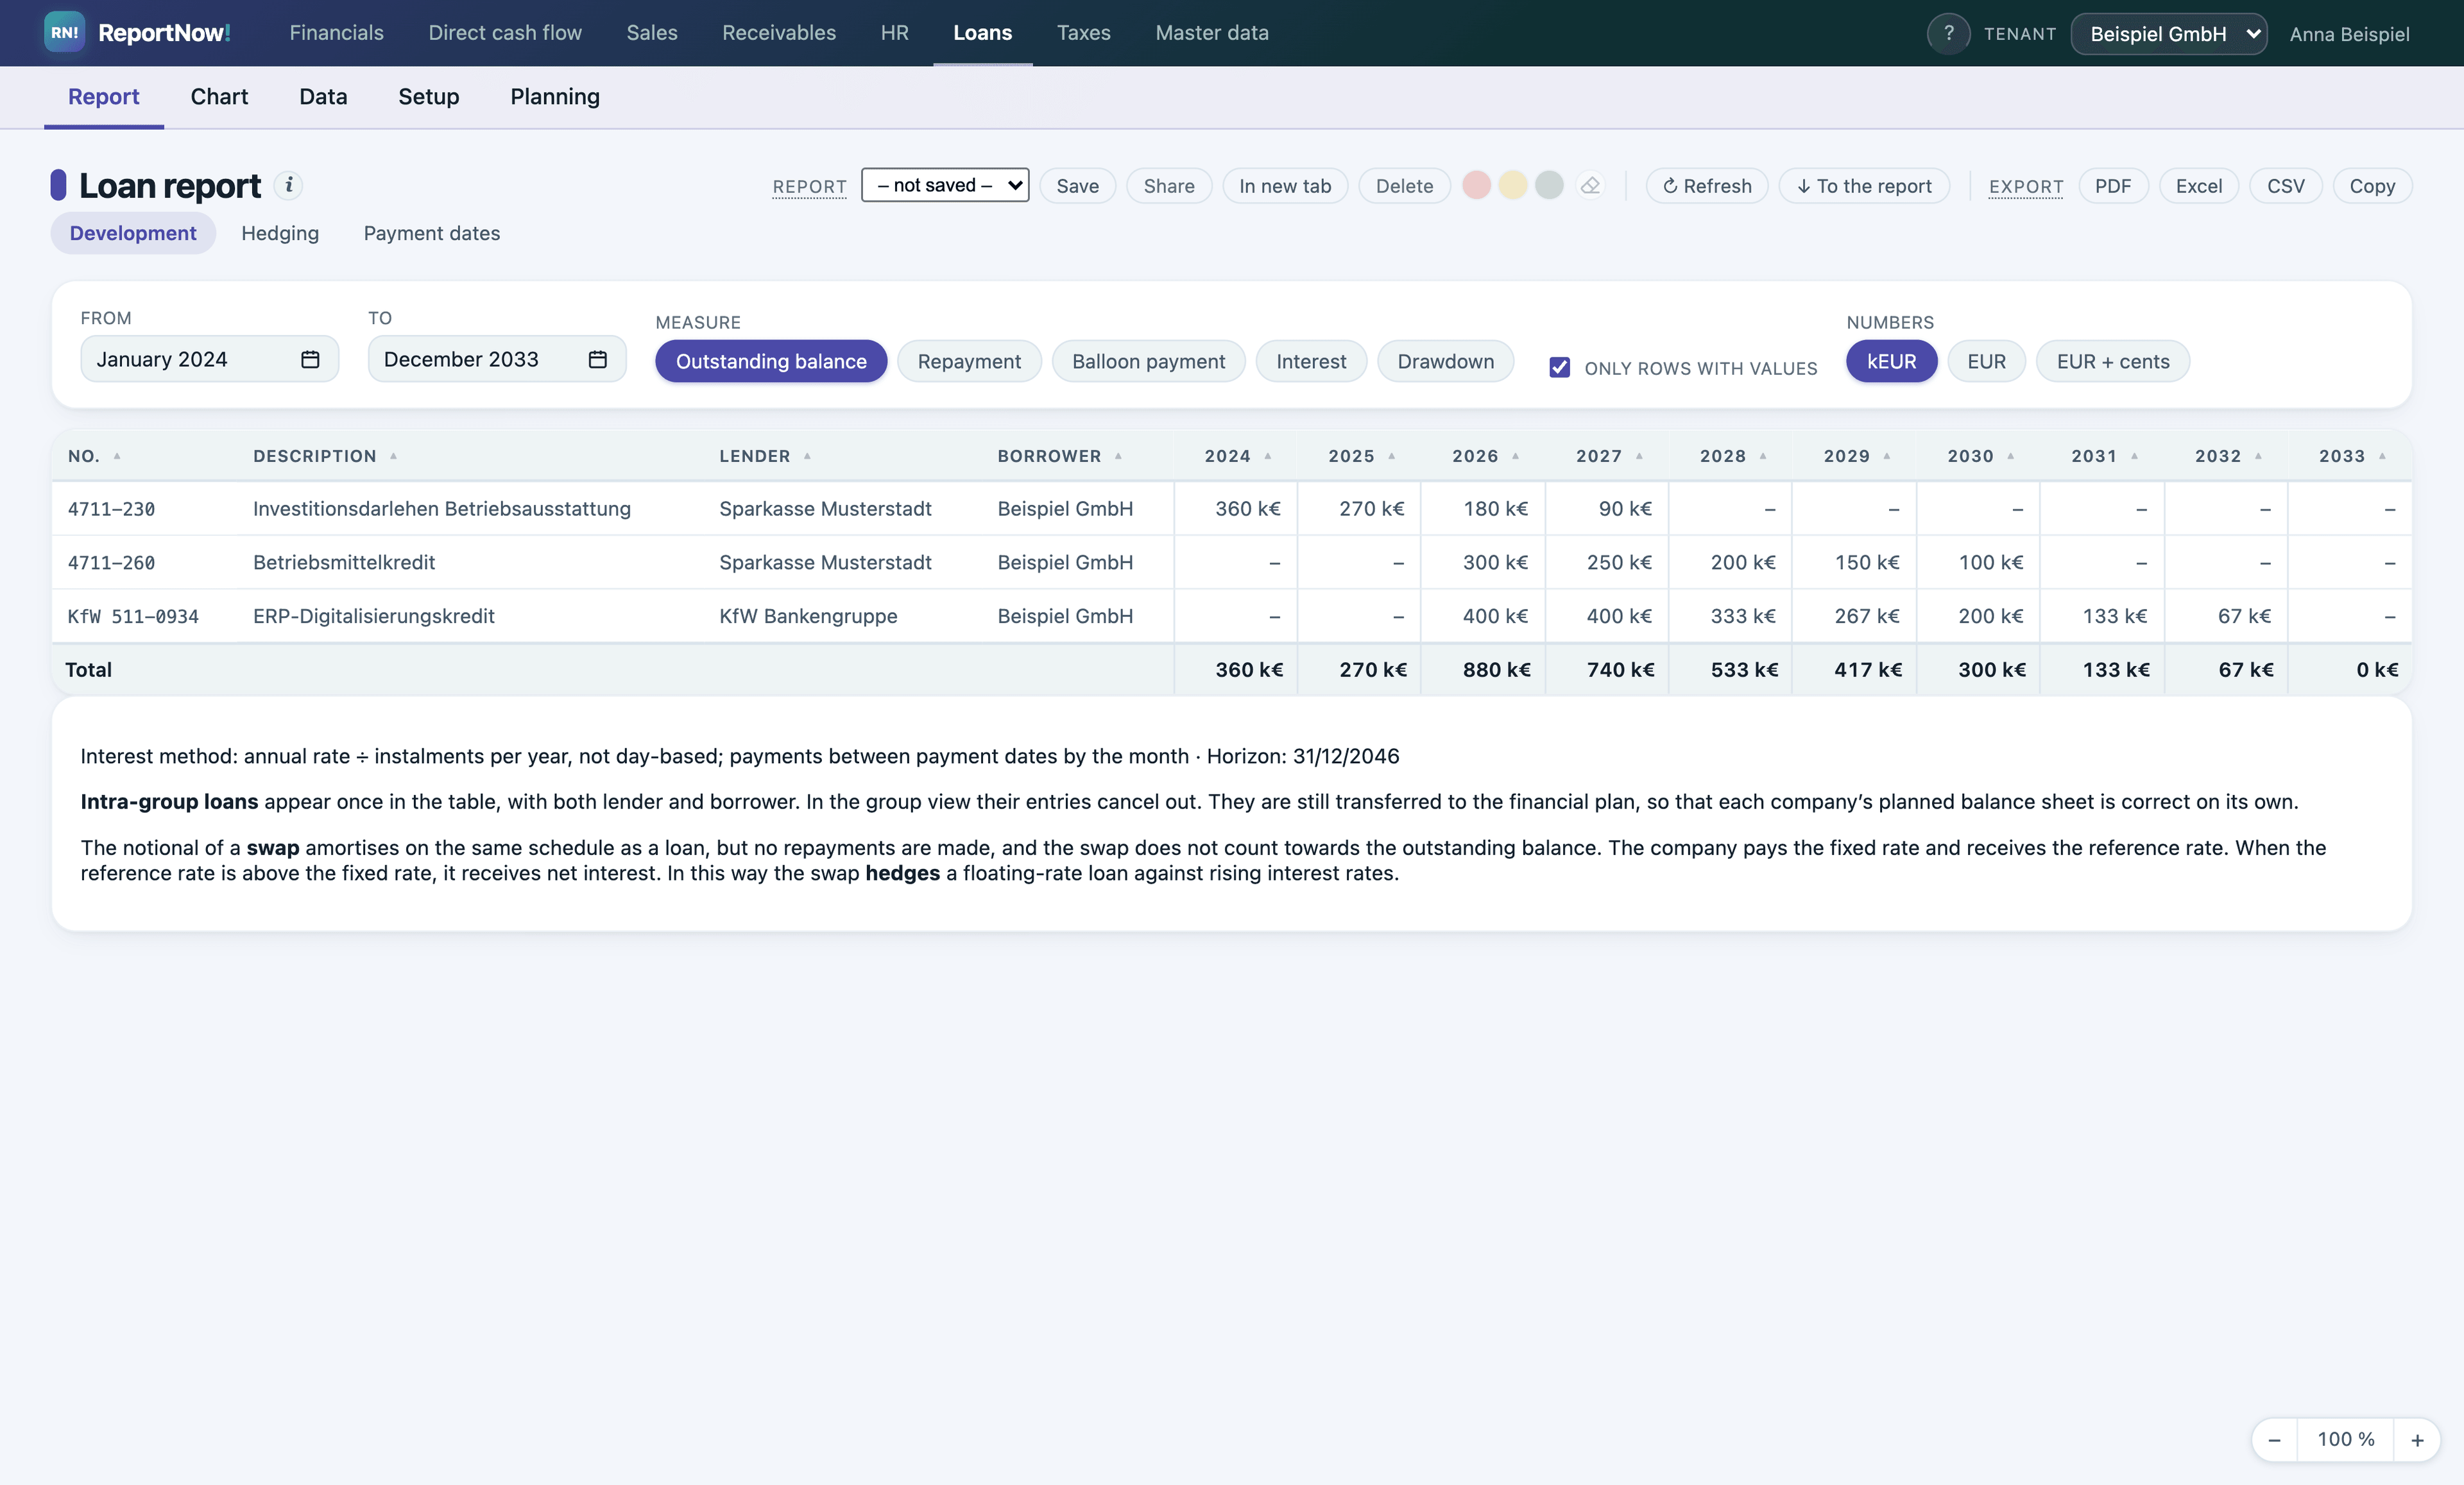Click the Delete button
Screen dimensions: 2464x1485
tap(1404, 185)
